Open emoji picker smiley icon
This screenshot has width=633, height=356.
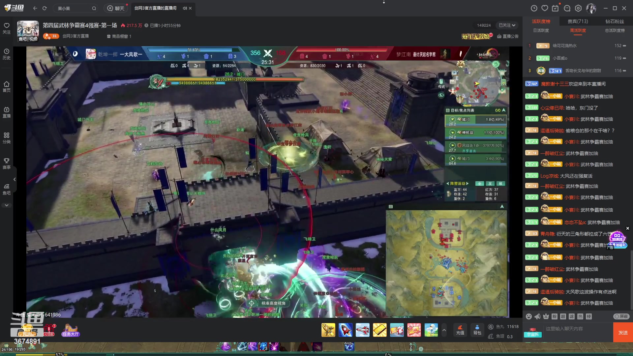pyautogui.click(x=529, y=316)
